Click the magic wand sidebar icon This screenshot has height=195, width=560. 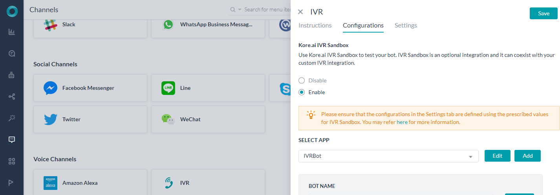click(x=12, y=118)
